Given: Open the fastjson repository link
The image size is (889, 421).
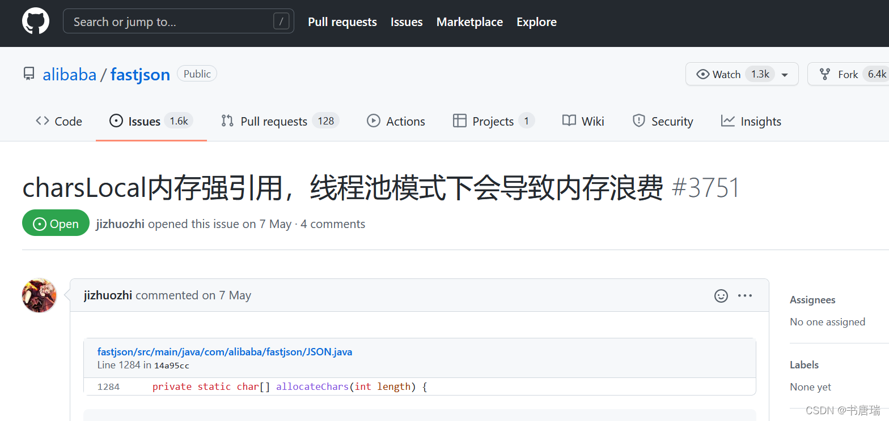Looking at the screenshot, I should tap(140, 75).
